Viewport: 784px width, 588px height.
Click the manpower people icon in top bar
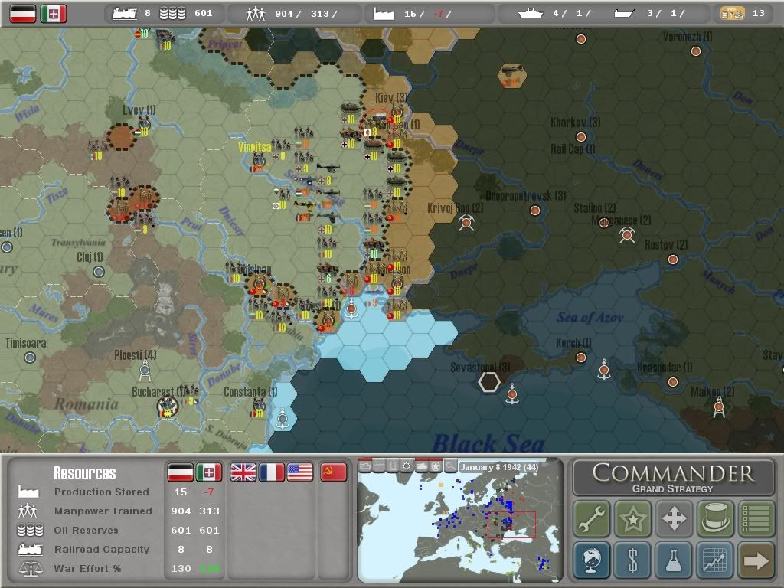click(x=256, y=14)
